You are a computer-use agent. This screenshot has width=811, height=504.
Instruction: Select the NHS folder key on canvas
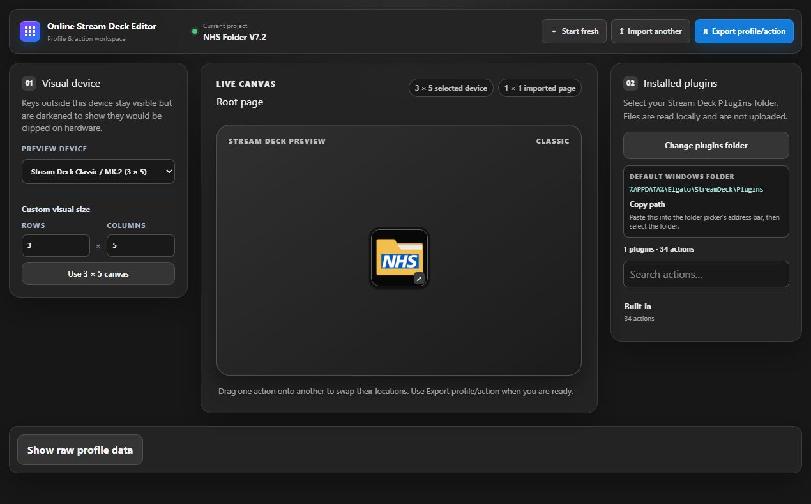coord(399,257)
